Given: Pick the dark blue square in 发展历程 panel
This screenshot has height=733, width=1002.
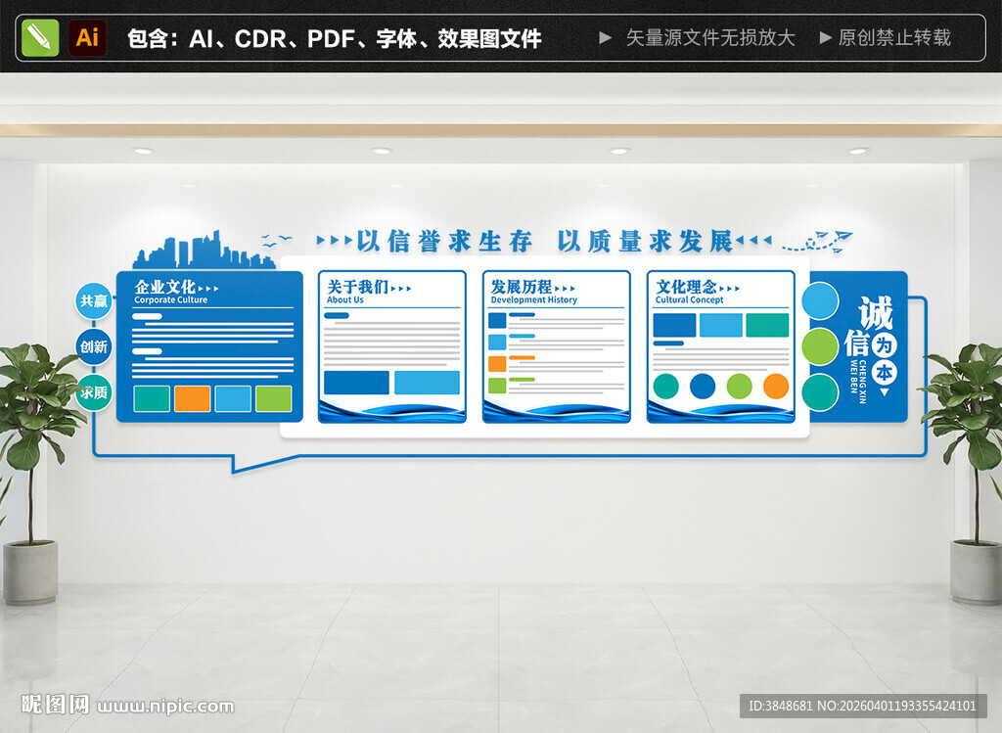Looking at the screenshot, I should pyautogui.click(x=497, y=320).
